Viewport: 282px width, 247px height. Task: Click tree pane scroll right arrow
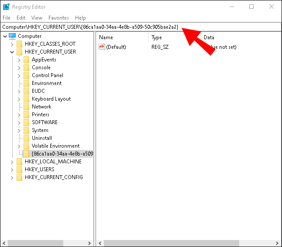pos(89,243)
